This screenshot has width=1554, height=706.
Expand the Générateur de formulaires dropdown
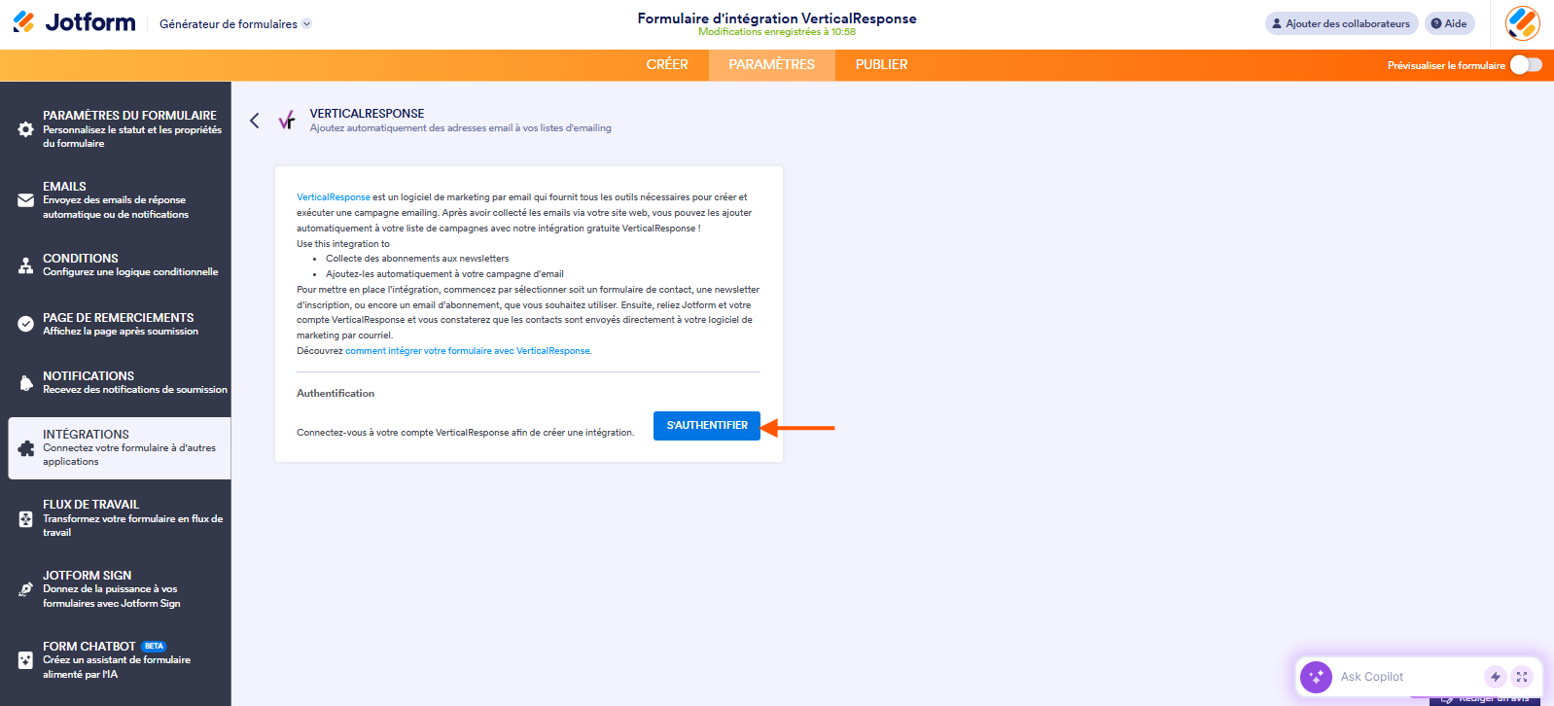point(306,24)
